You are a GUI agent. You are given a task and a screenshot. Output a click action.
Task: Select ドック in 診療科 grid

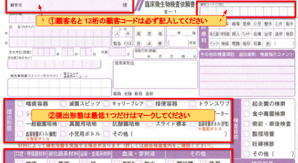coord(214,44)
